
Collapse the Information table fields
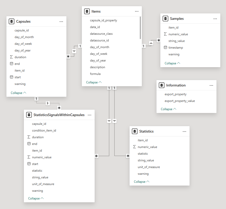pyautogui.click(x=168, y=109)
